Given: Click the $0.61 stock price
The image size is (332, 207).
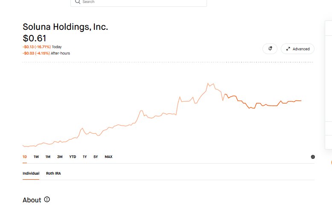Looking at the screenshot, I should point(35,38).
